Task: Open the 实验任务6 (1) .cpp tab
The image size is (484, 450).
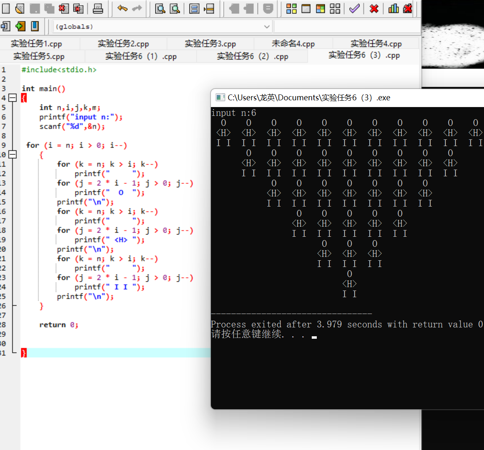Action: point(141,56)
